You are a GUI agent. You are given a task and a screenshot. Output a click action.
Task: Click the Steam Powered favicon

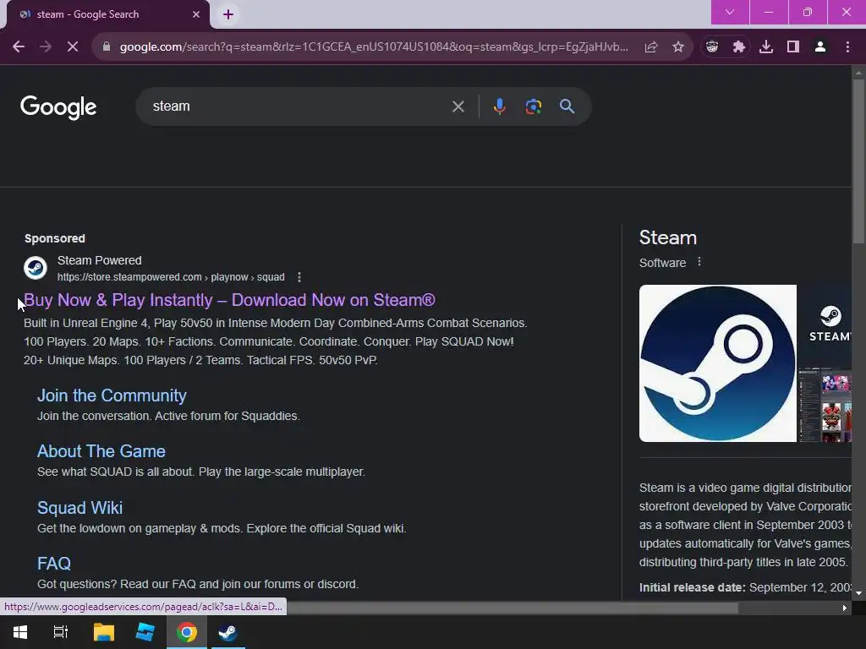click(36, 268)
